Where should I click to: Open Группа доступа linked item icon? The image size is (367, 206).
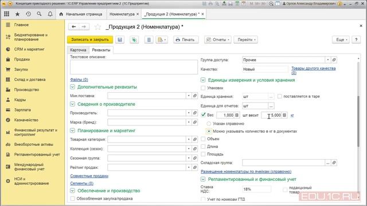tap(334, 60)
